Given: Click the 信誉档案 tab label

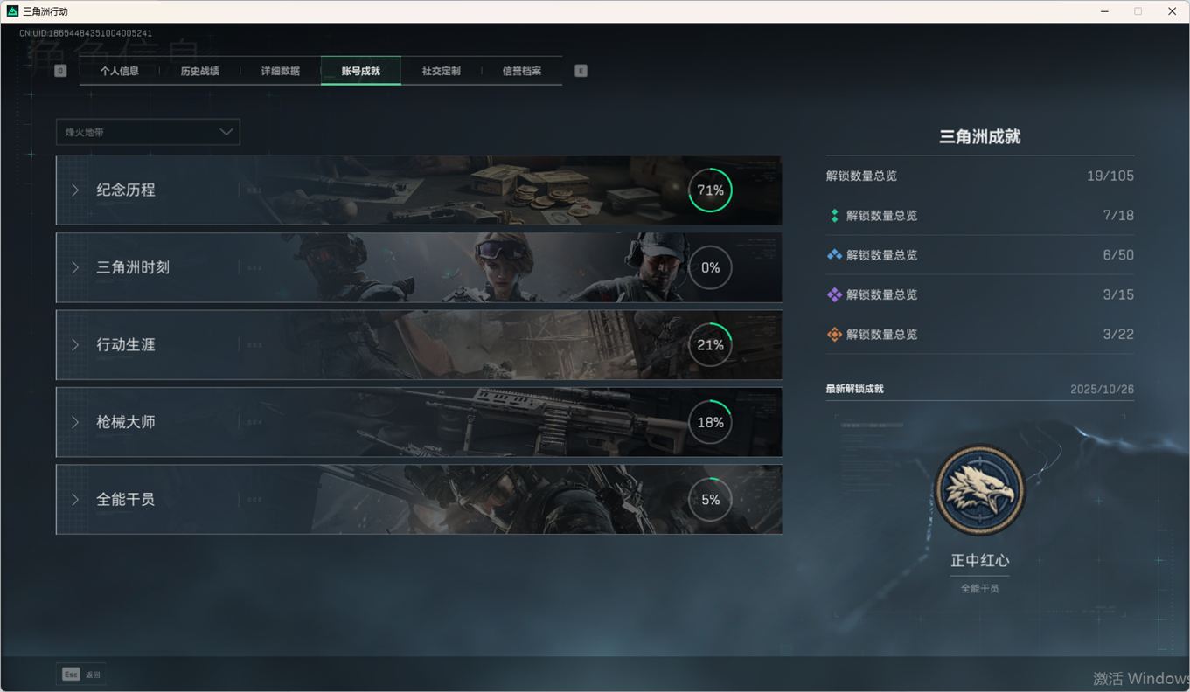Looking at the screenshot, I should (521, 71).
